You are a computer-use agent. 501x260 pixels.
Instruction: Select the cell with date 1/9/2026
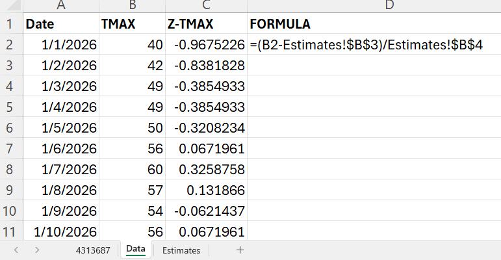(61, 211)
